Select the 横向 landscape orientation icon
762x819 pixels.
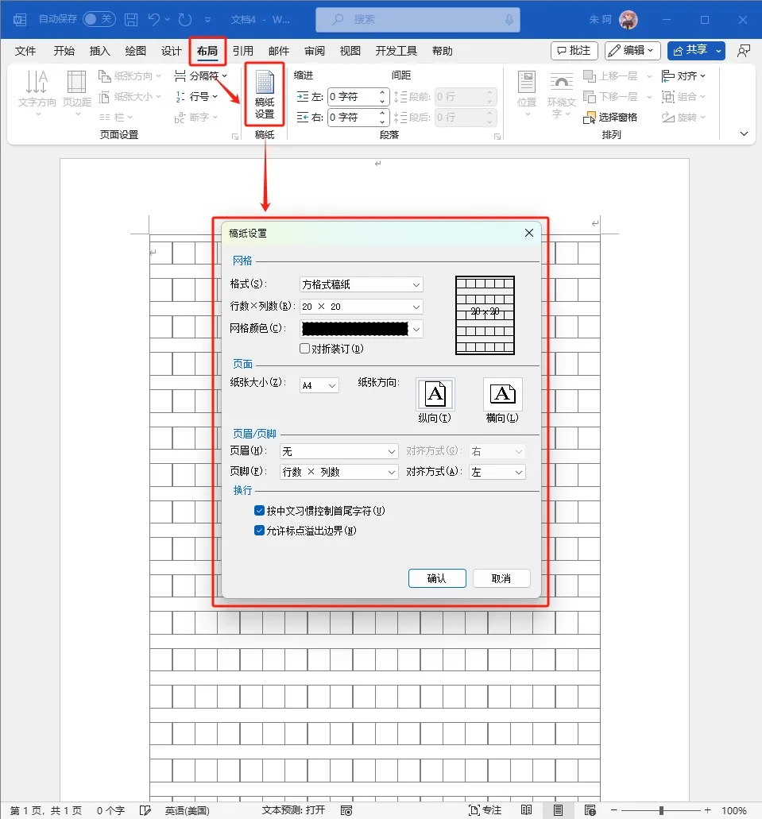pyautogui.click(x=502, y=395)
